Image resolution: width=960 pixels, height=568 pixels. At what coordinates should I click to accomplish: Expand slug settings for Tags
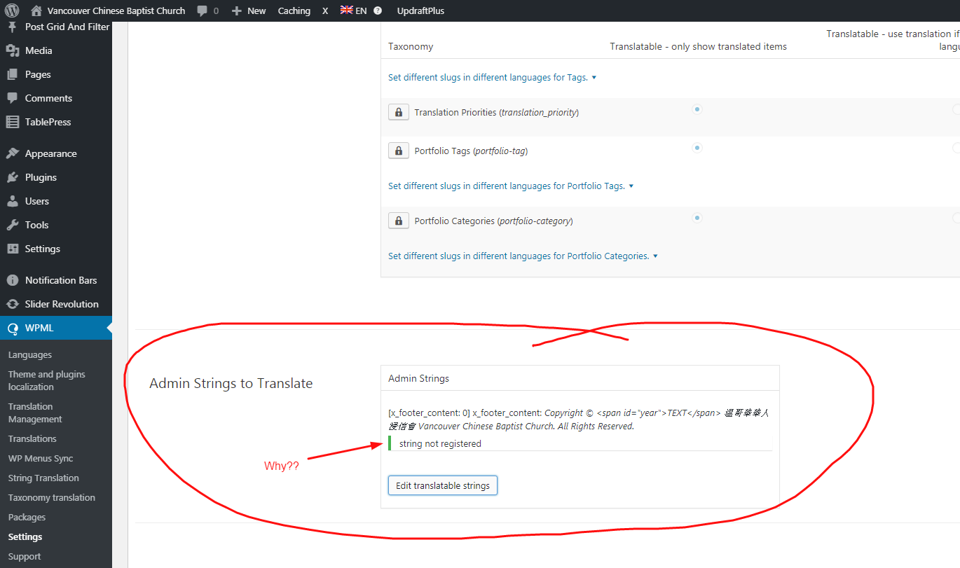pos(493,78)
